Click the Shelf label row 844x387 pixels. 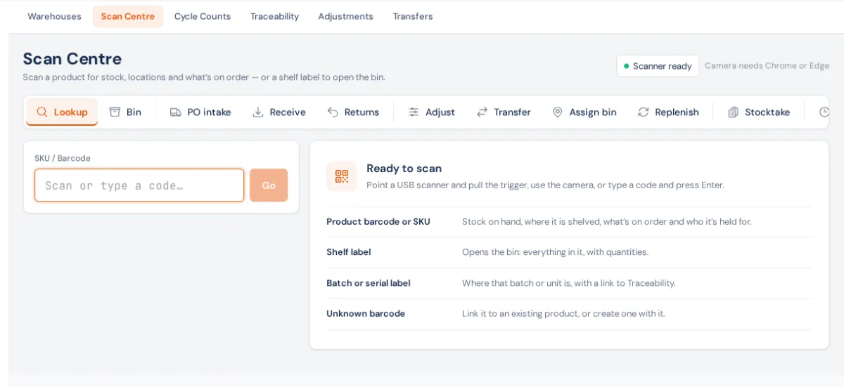click(569, 252)
